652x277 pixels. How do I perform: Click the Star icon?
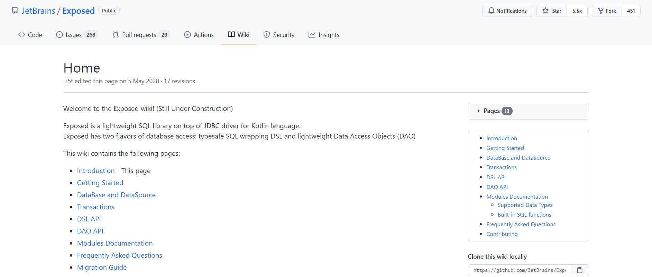[x=545, y=11]
